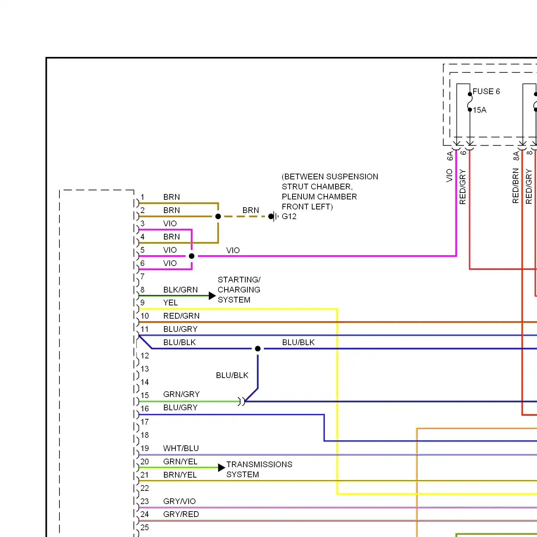Click pin number 7
The image size is (537, 537).
[142, 277]
